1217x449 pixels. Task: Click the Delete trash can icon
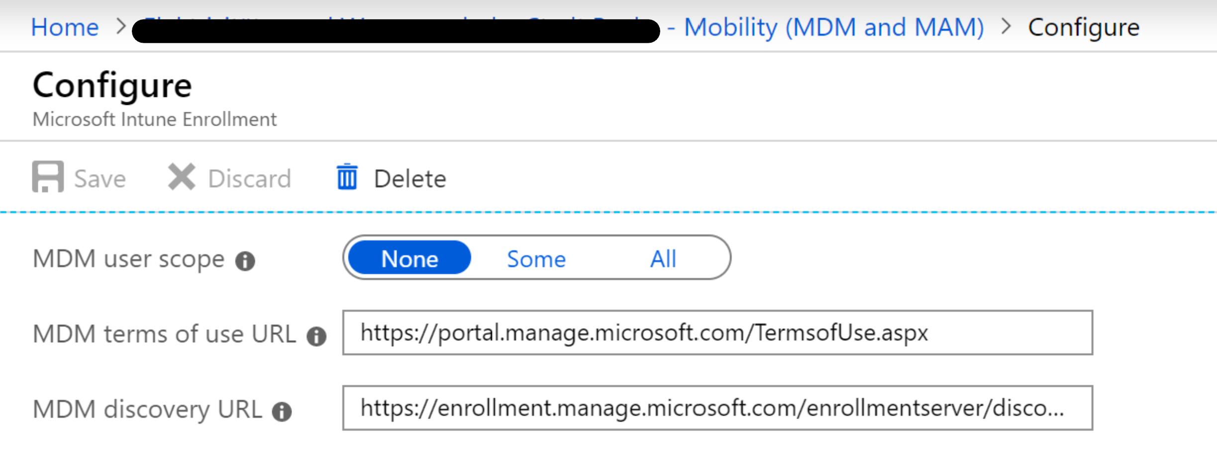347,177
